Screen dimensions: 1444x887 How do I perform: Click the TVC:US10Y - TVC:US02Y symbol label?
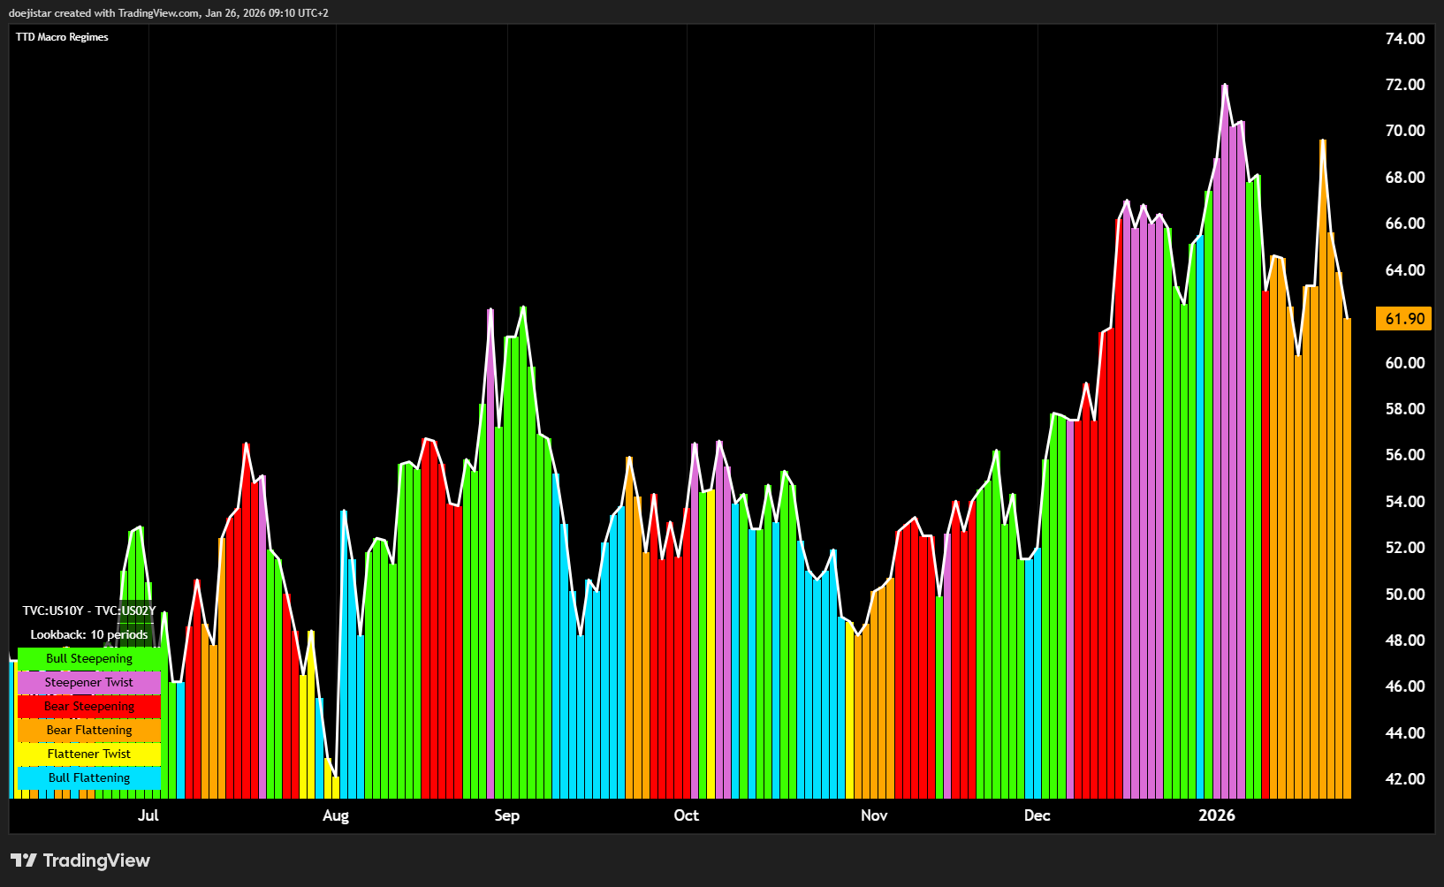tap(89, 610)
